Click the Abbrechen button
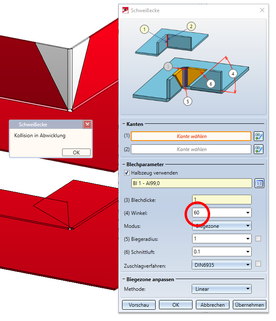The image size is (276, 321). 213,305
